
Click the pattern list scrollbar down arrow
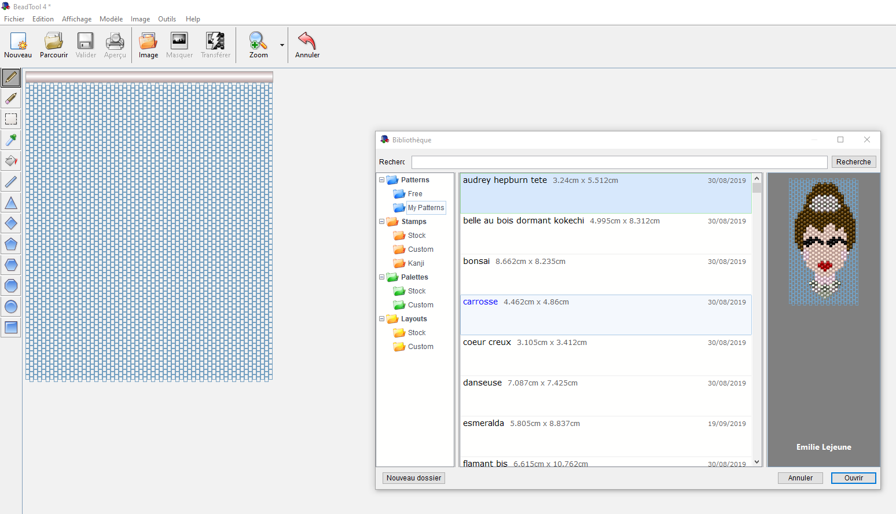coord(757,462)
